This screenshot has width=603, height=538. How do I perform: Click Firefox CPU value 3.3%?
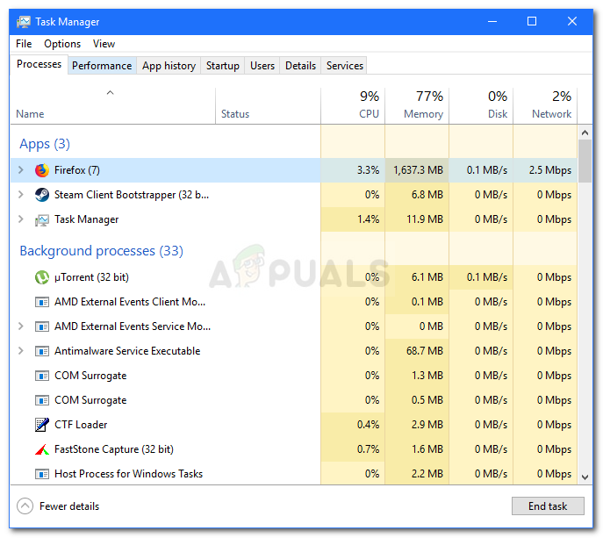[368, 170]
